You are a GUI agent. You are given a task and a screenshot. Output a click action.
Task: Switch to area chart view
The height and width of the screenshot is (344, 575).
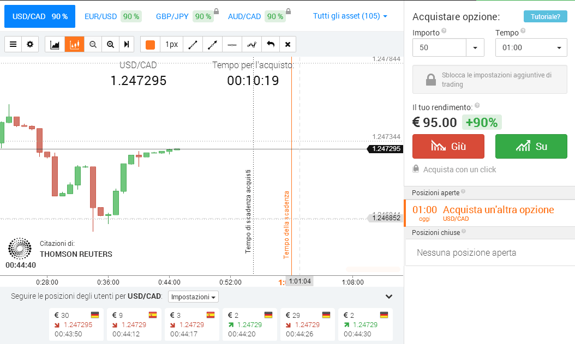[x=55, y=44]
